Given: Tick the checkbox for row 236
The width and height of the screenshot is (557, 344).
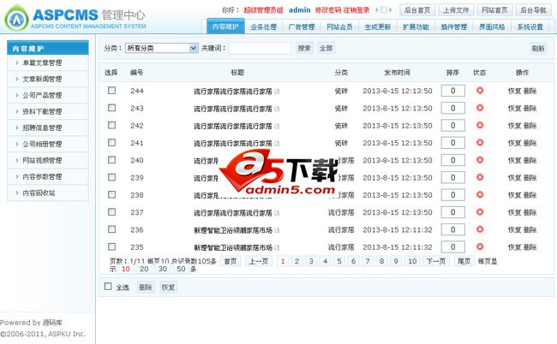Looking at the screenshot, I should [x=111, y=229].
